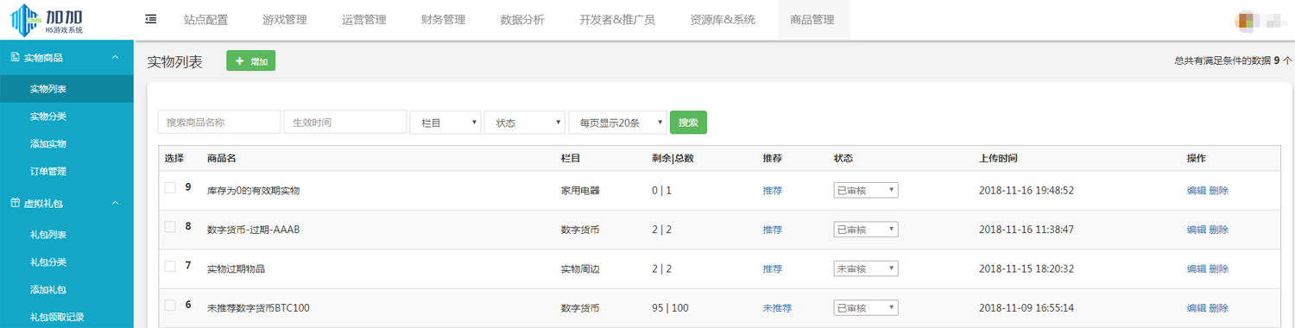Viewport: 1295px width, 328px height.
Task: Click 编辑 link for 数字货币-过期-AAAB
Action: pos(1196,230)
